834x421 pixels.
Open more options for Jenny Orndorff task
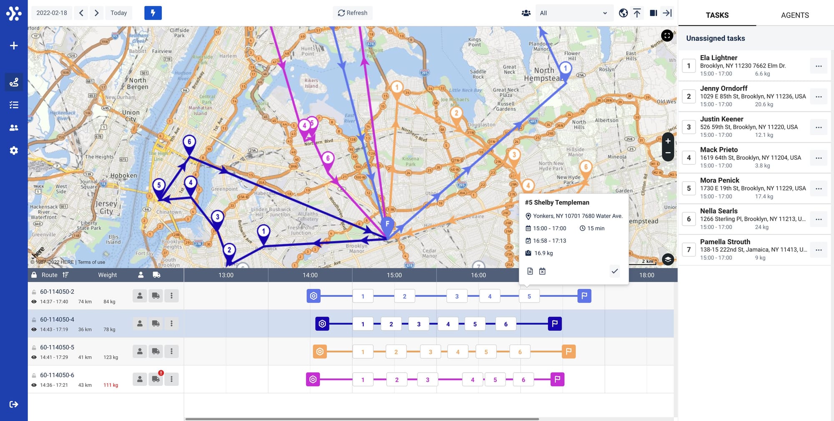(819, 97)
